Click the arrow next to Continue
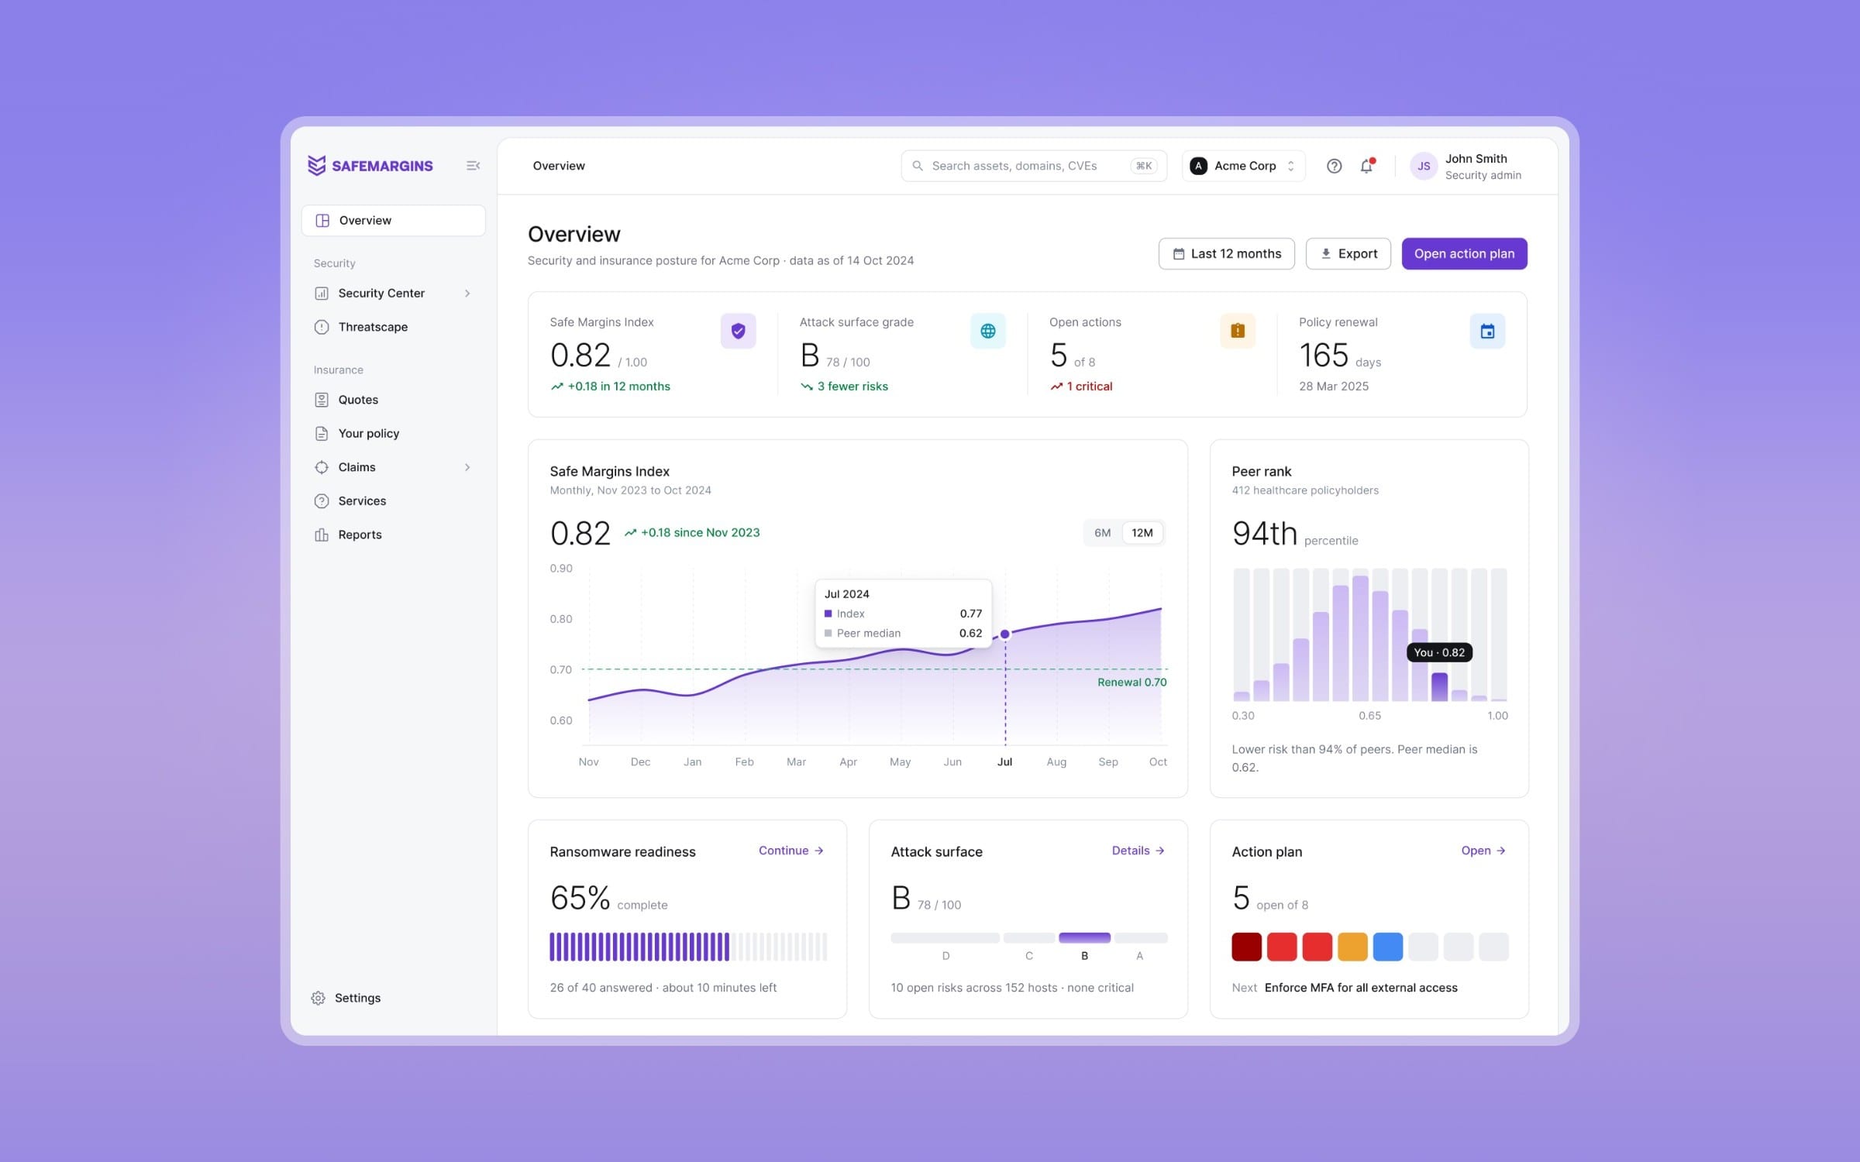The width and height of the screenshot is (1860, 1162). coord(818,851)
